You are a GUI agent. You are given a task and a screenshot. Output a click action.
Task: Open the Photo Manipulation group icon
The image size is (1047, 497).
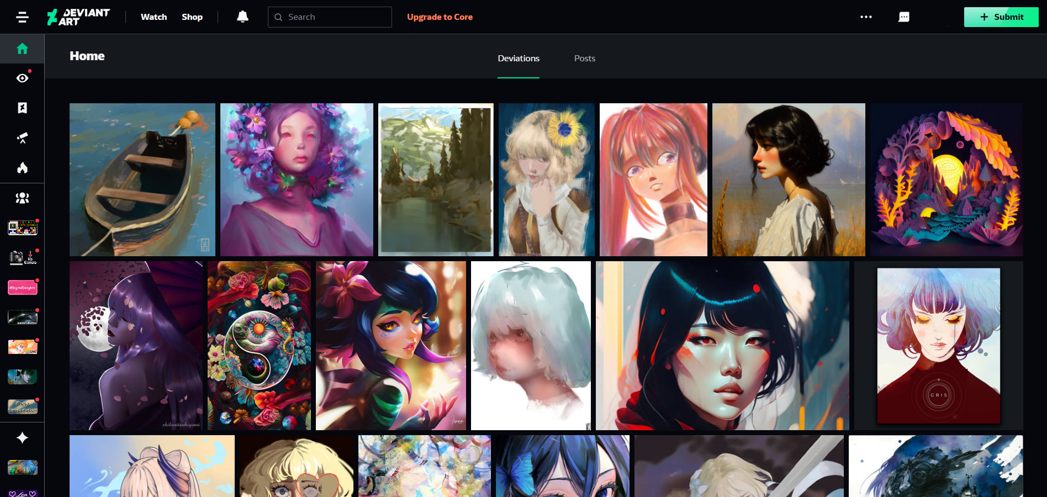[23, 406]
